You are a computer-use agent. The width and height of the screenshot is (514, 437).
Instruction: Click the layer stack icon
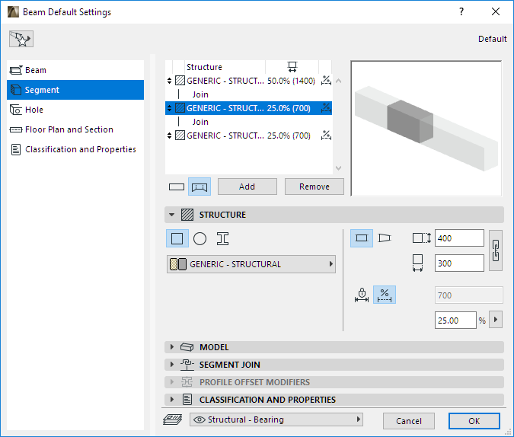(x=173, y=419)
